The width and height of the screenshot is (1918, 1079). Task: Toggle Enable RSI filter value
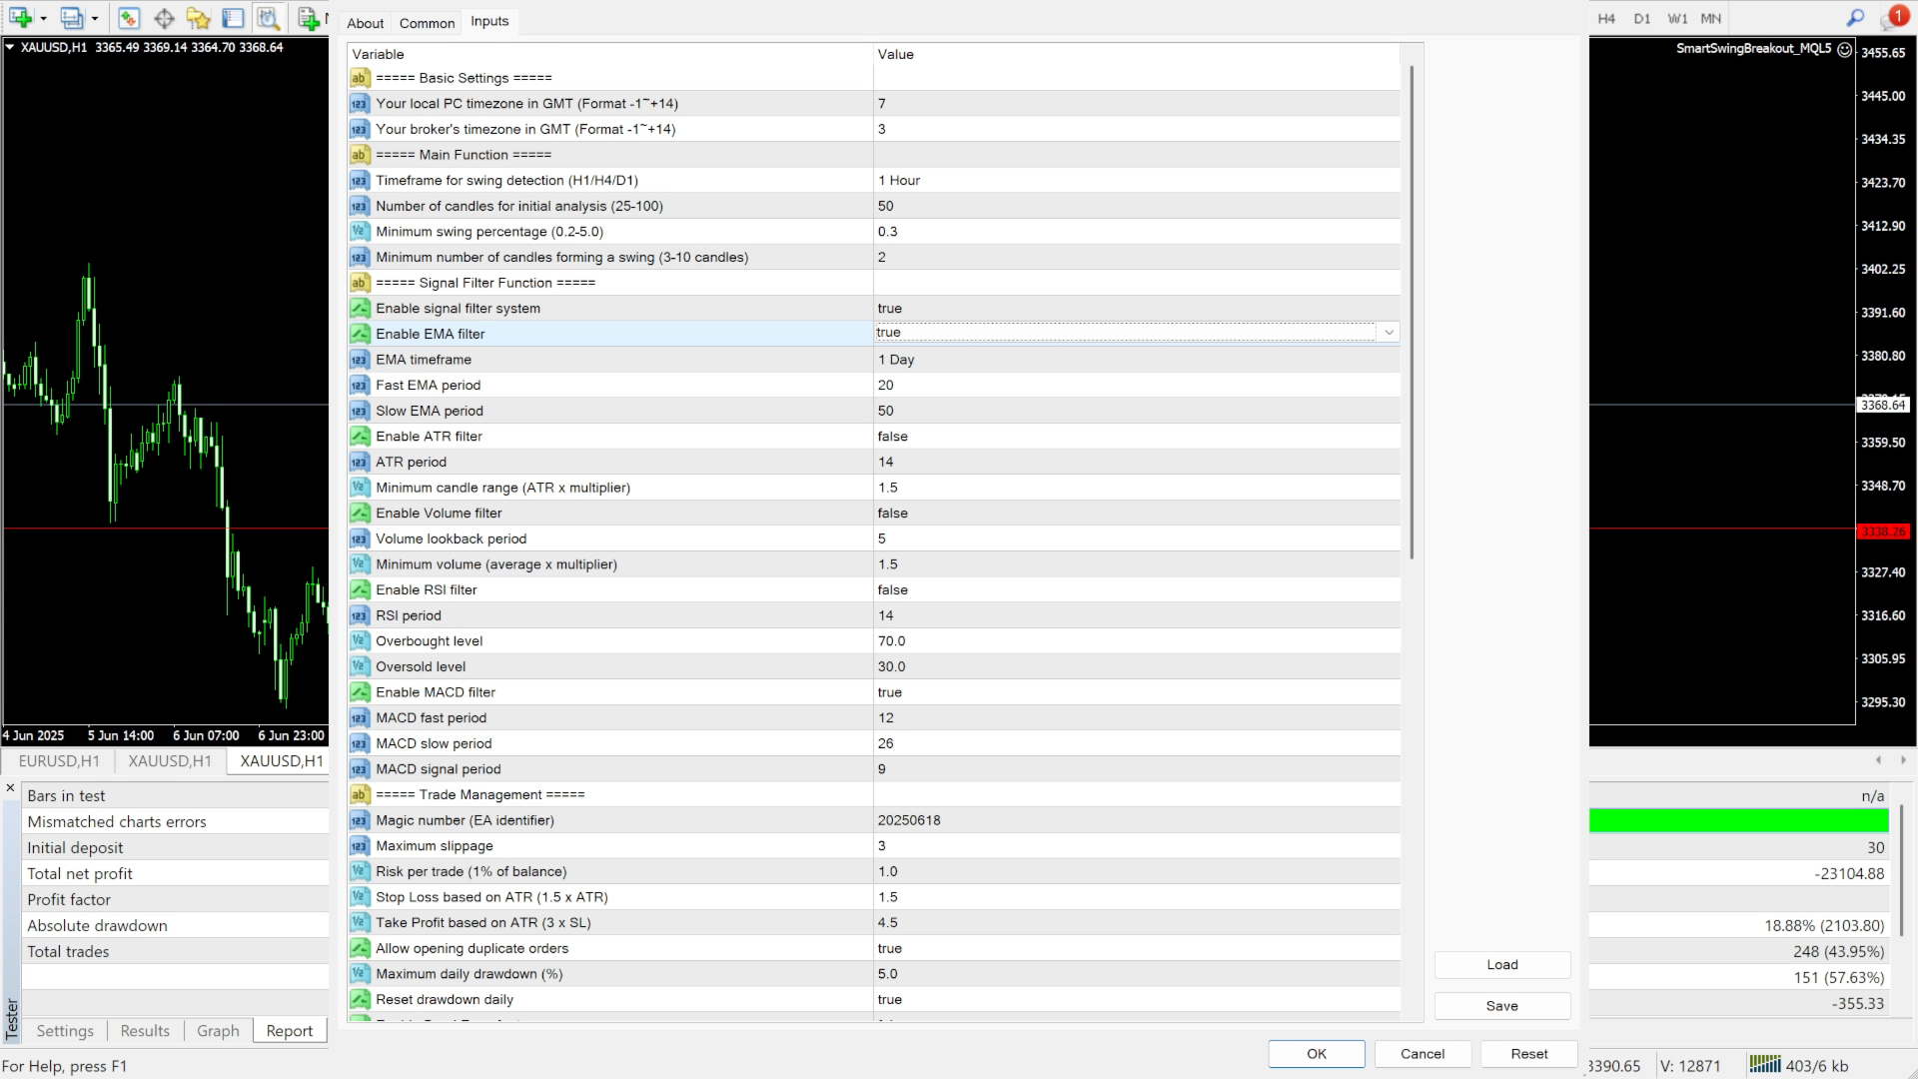(x=892, y=590)
